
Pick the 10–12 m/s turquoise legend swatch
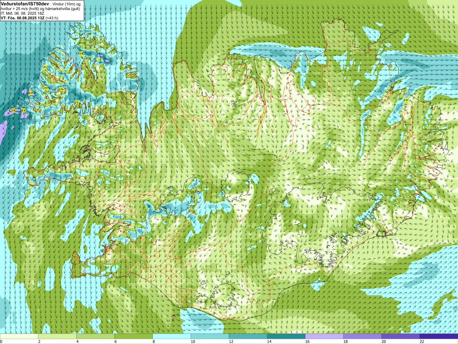(x=210, y=336)
